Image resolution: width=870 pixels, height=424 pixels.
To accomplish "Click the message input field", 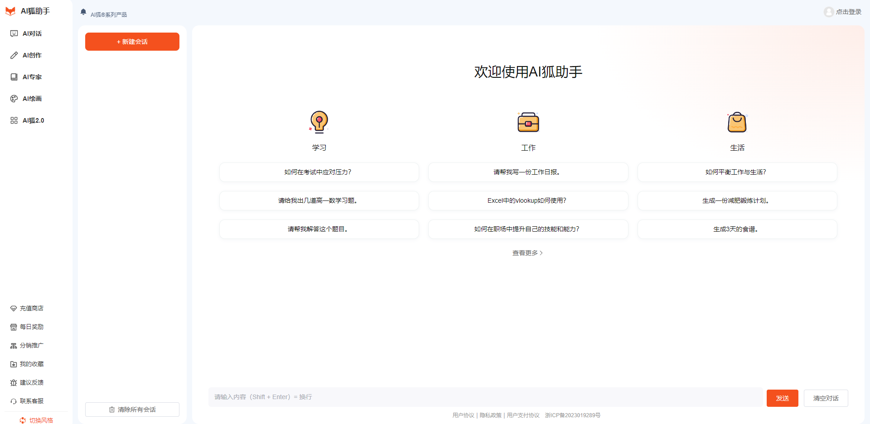I will pos(453,397).
